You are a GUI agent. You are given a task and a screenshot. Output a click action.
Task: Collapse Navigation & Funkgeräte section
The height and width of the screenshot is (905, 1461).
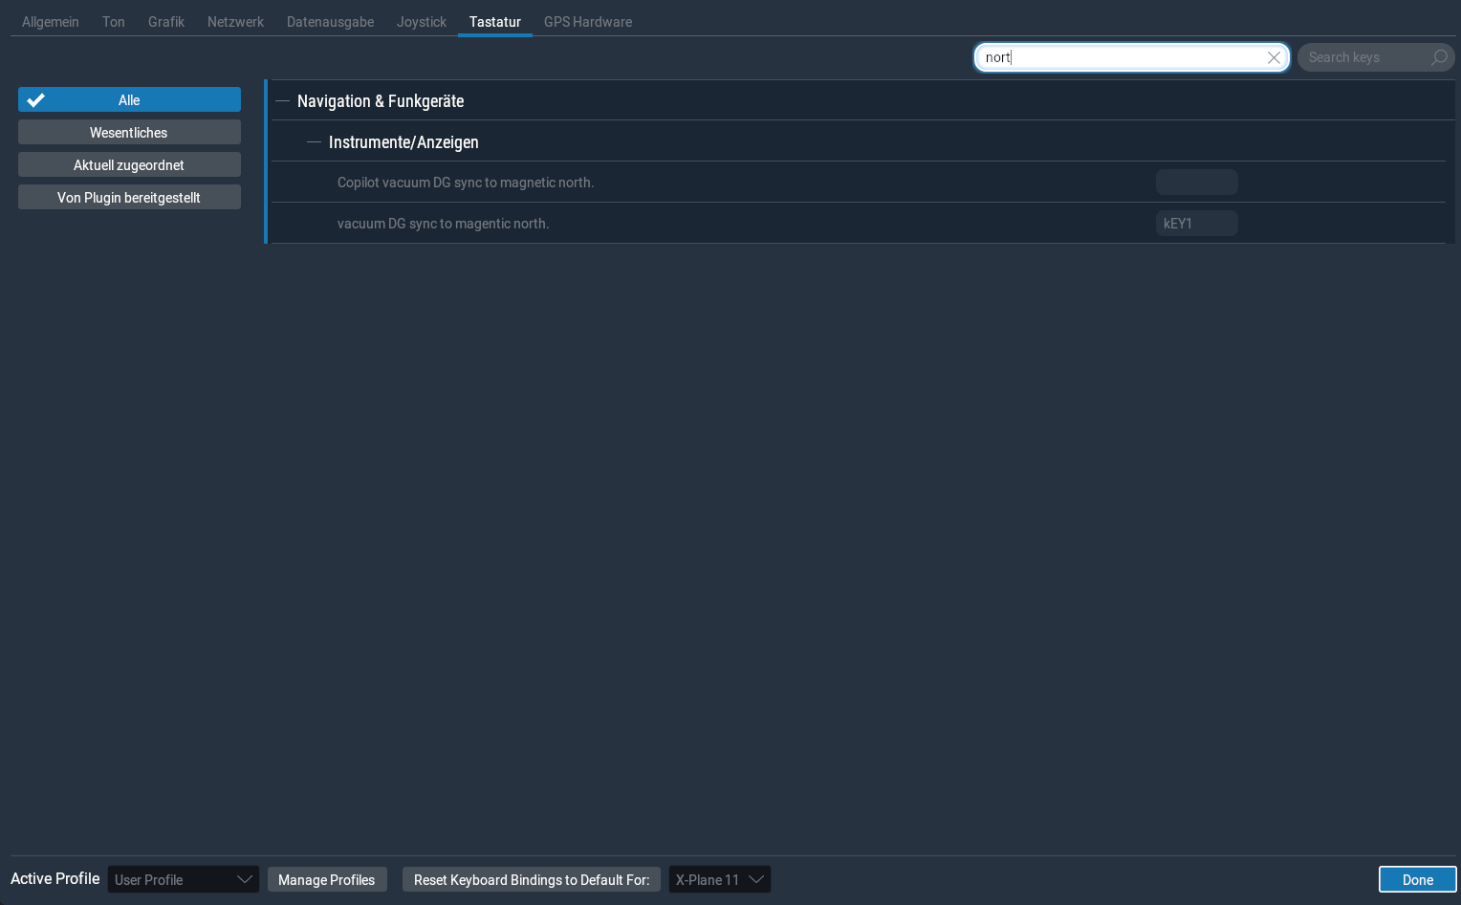point(282,101)
